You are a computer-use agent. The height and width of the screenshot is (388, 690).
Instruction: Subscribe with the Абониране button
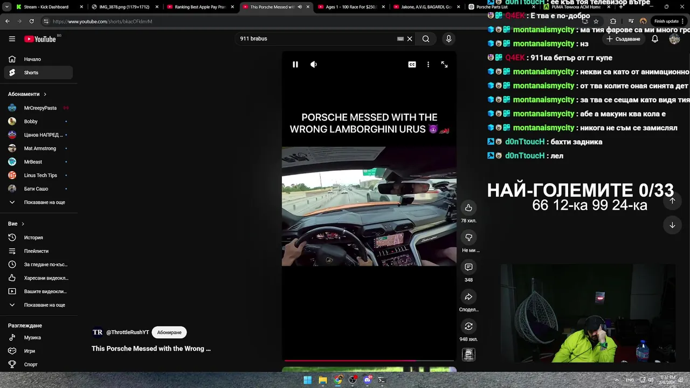pyautogui.click(x=169, y=332)
